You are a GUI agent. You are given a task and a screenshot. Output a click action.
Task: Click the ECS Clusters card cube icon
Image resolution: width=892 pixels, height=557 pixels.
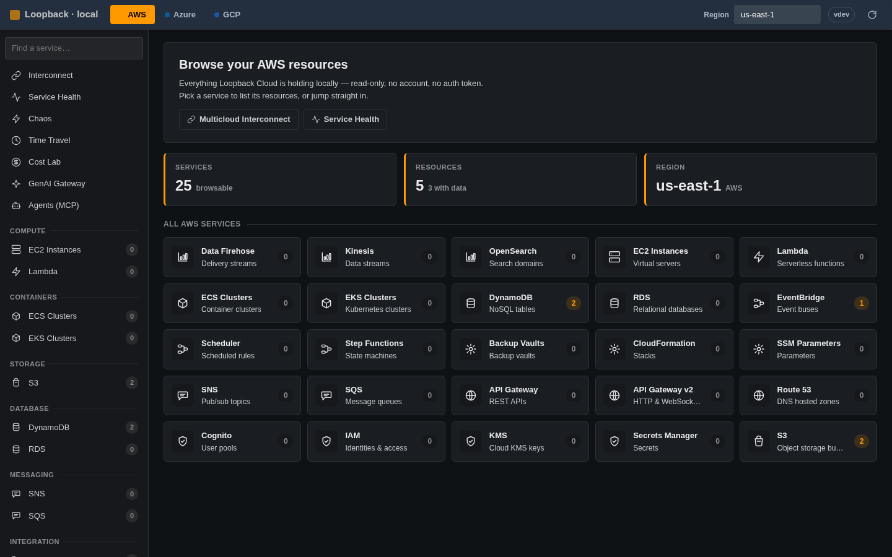tap(183, 303)
